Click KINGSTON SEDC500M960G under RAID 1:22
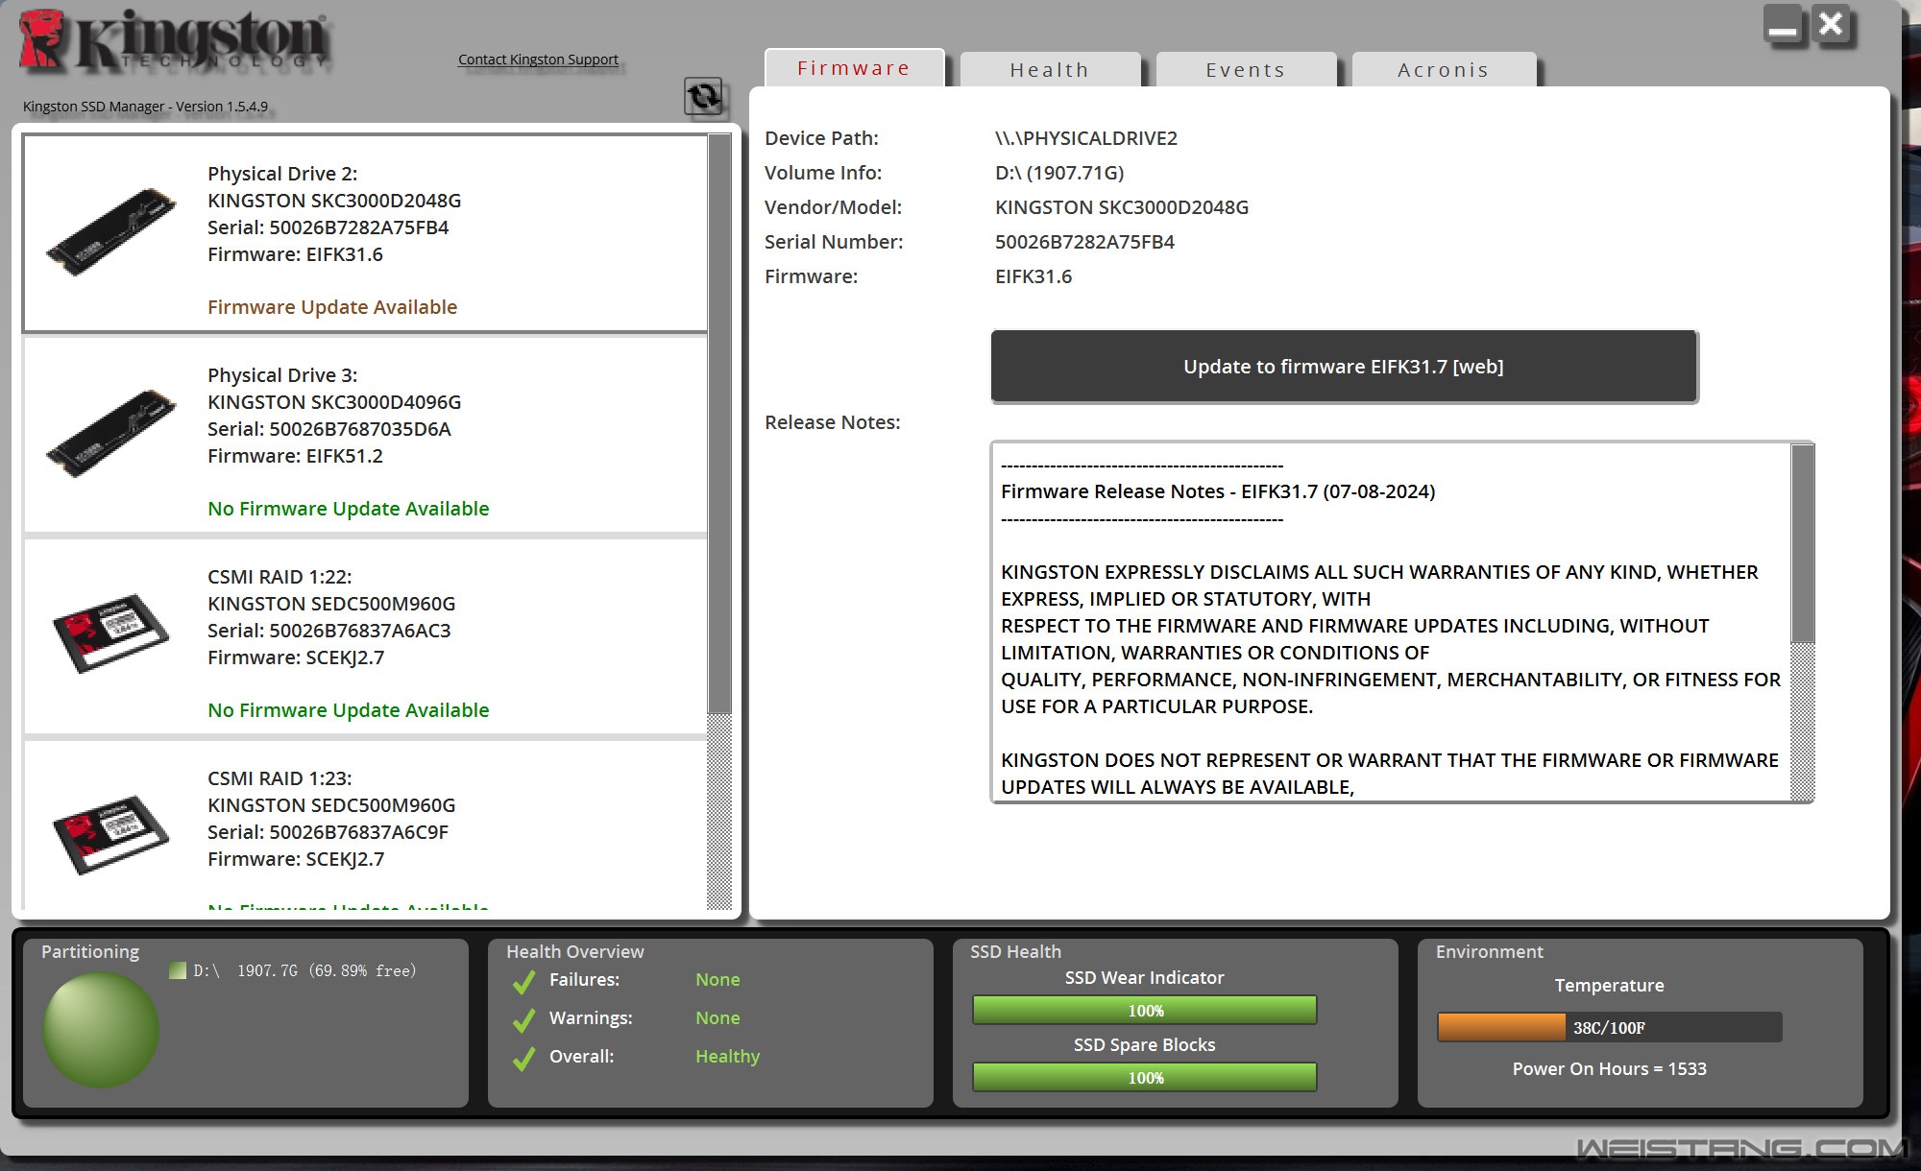 click(331, 604)
